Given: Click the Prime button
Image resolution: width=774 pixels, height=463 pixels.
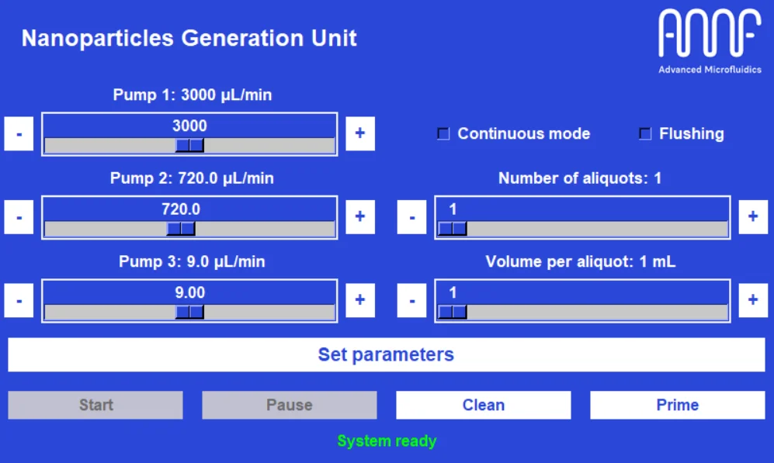Looking at the screenshot, I should pos(677,404).
